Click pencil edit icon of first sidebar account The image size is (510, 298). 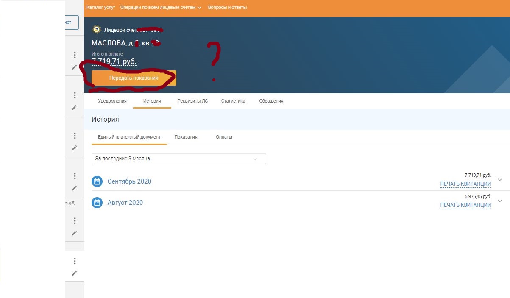coord(75,67)
